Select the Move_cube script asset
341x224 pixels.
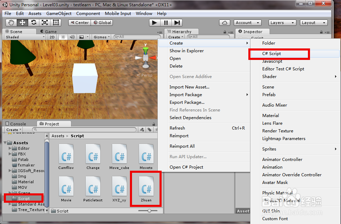119,157
